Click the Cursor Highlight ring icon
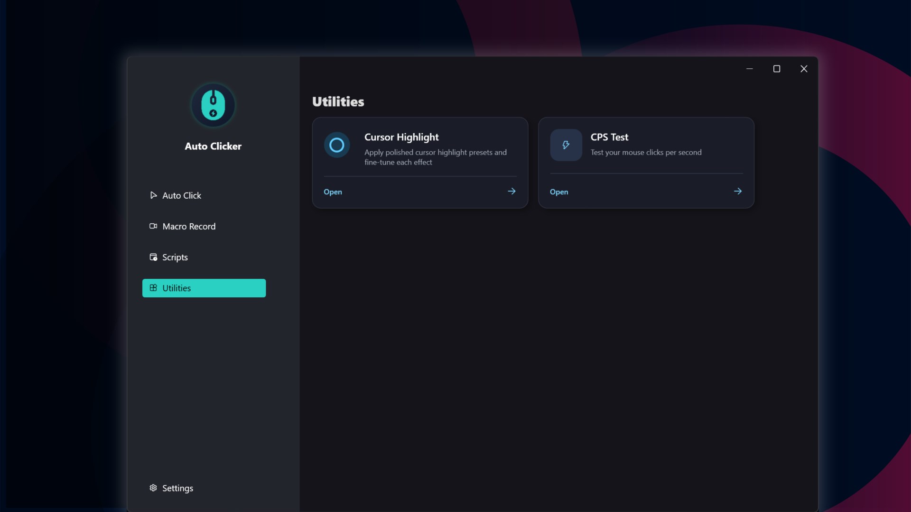Screen dimensions: 911x512 tap(337, 145)
